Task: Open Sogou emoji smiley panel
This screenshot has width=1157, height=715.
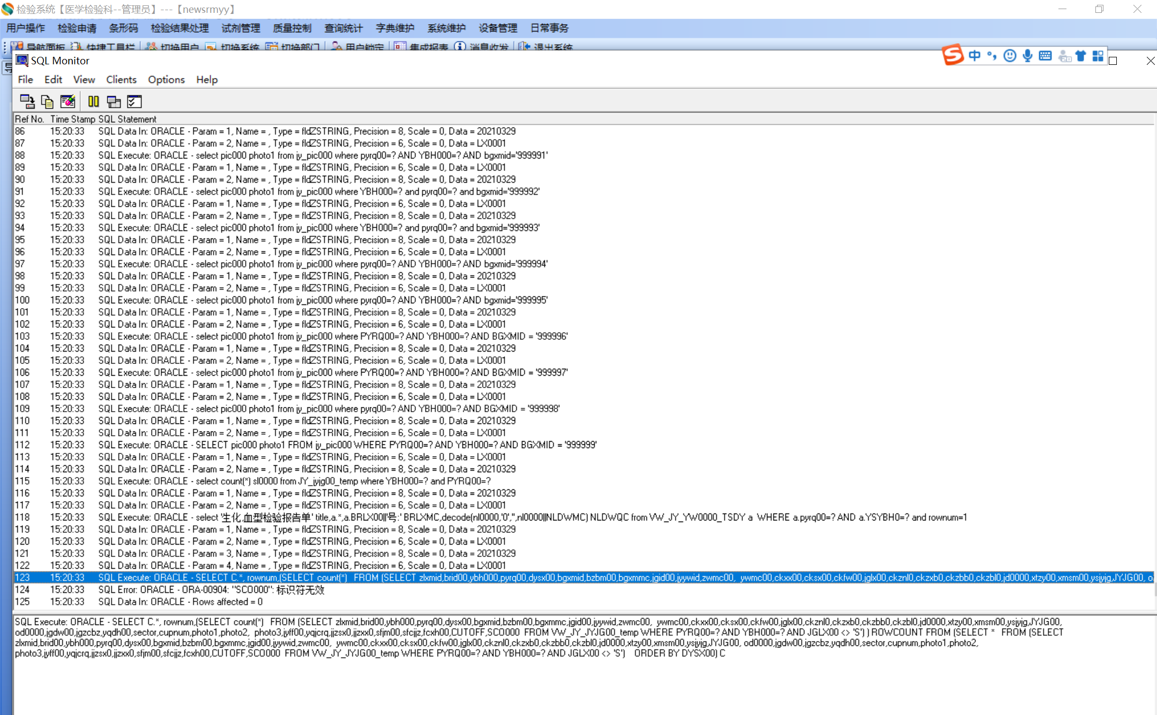Action: [x=1010, y=56]
